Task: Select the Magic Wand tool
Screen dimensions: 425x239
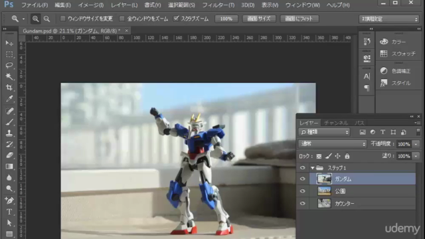Action: point(9,76)
